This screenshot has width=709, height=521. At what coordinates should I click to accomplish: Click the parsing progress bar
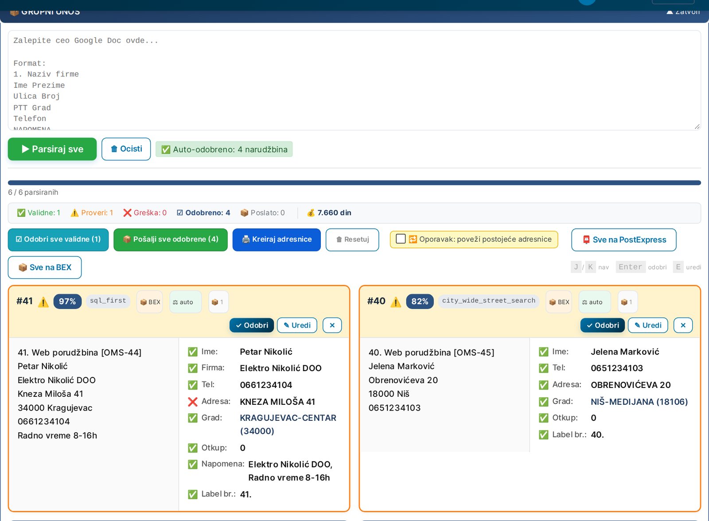tap(354, 183)
